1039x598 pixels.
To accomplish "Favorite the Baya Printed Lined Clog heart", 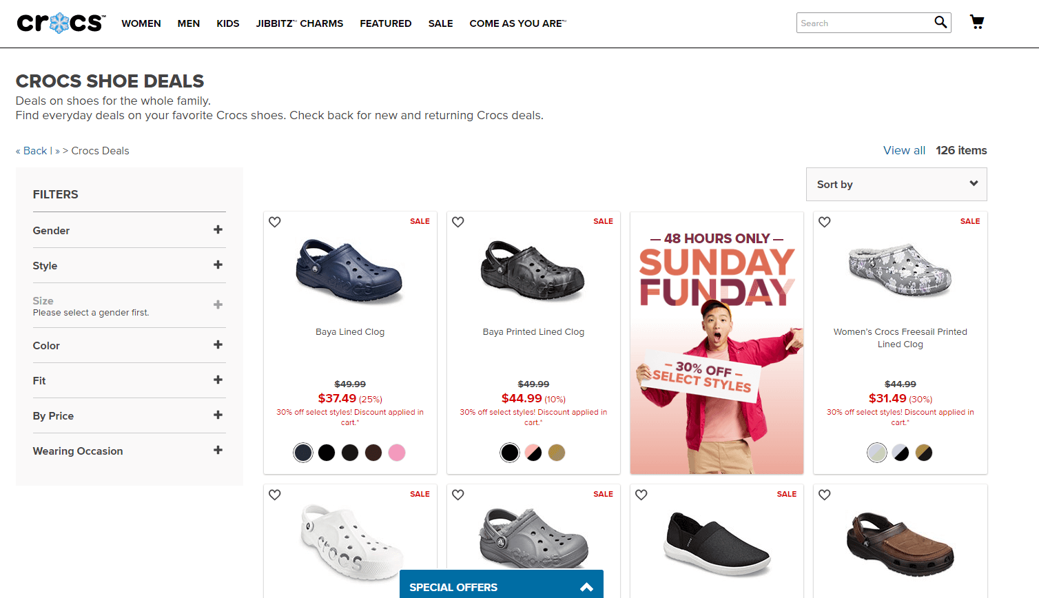I will 458,222.
